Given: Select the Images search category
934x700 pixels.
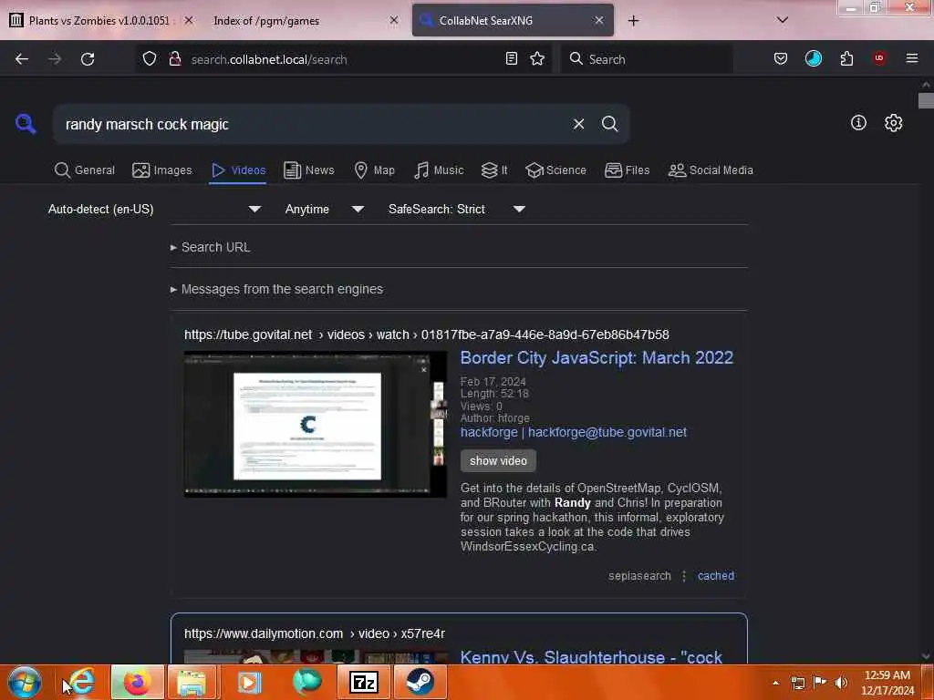Looking at the screenshot, I should (162, 170).
